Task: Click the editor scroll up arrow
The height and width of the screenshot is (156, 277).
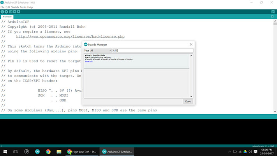Action: tap(275, 21)
